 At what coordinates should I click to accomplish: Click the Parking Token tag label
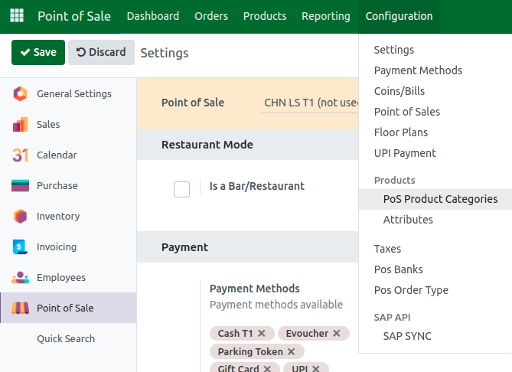coord(250,352)
